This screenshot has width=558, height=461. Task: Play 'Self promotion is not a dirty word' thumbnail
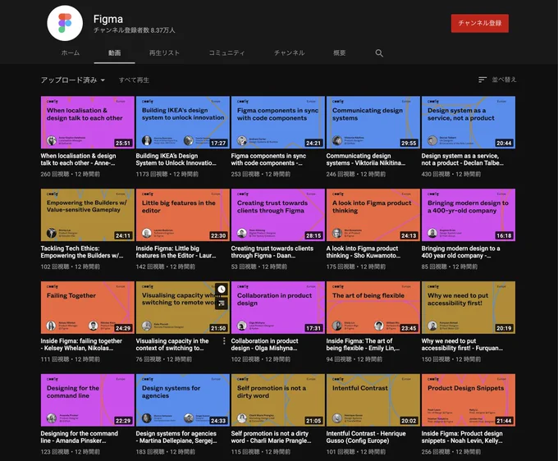tap(278, 399)
